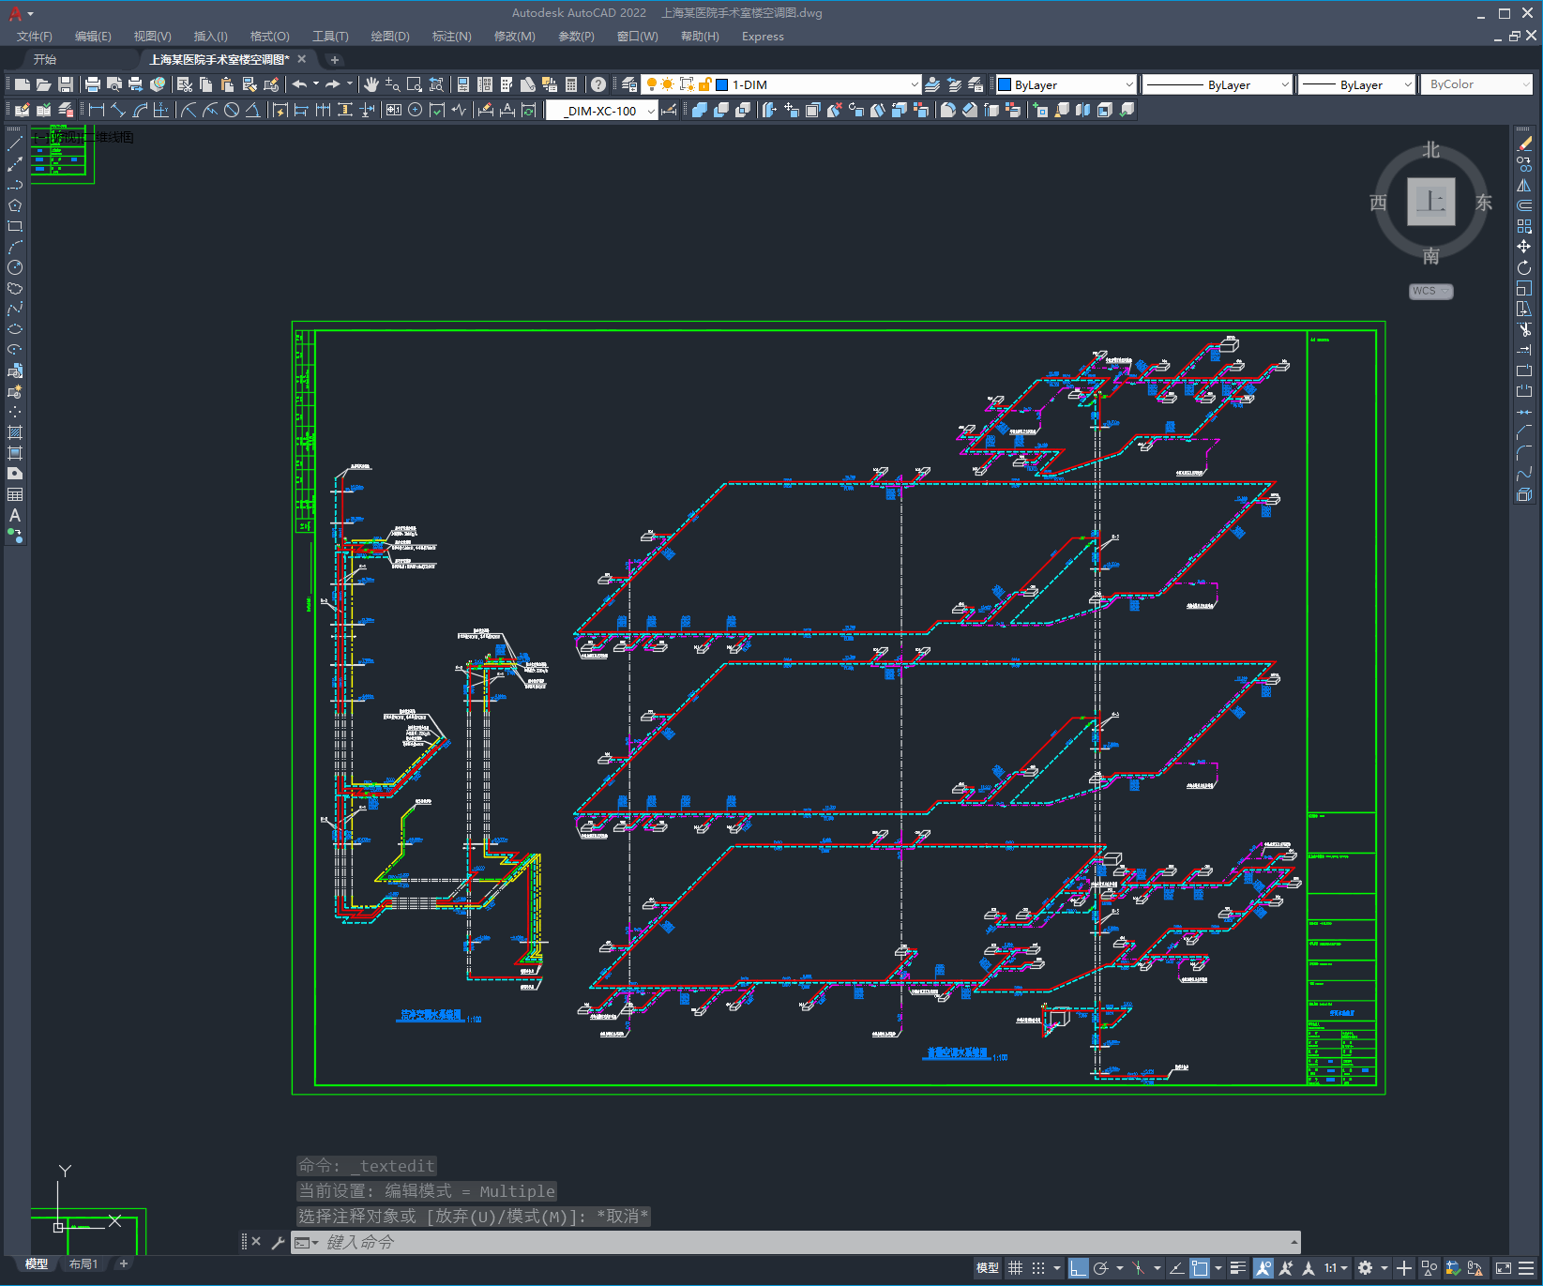Viewport: 1543px width, 1286px height.
Task: Select the Pan hand tool
Action: pyautogui.click(x=371, y=84)
